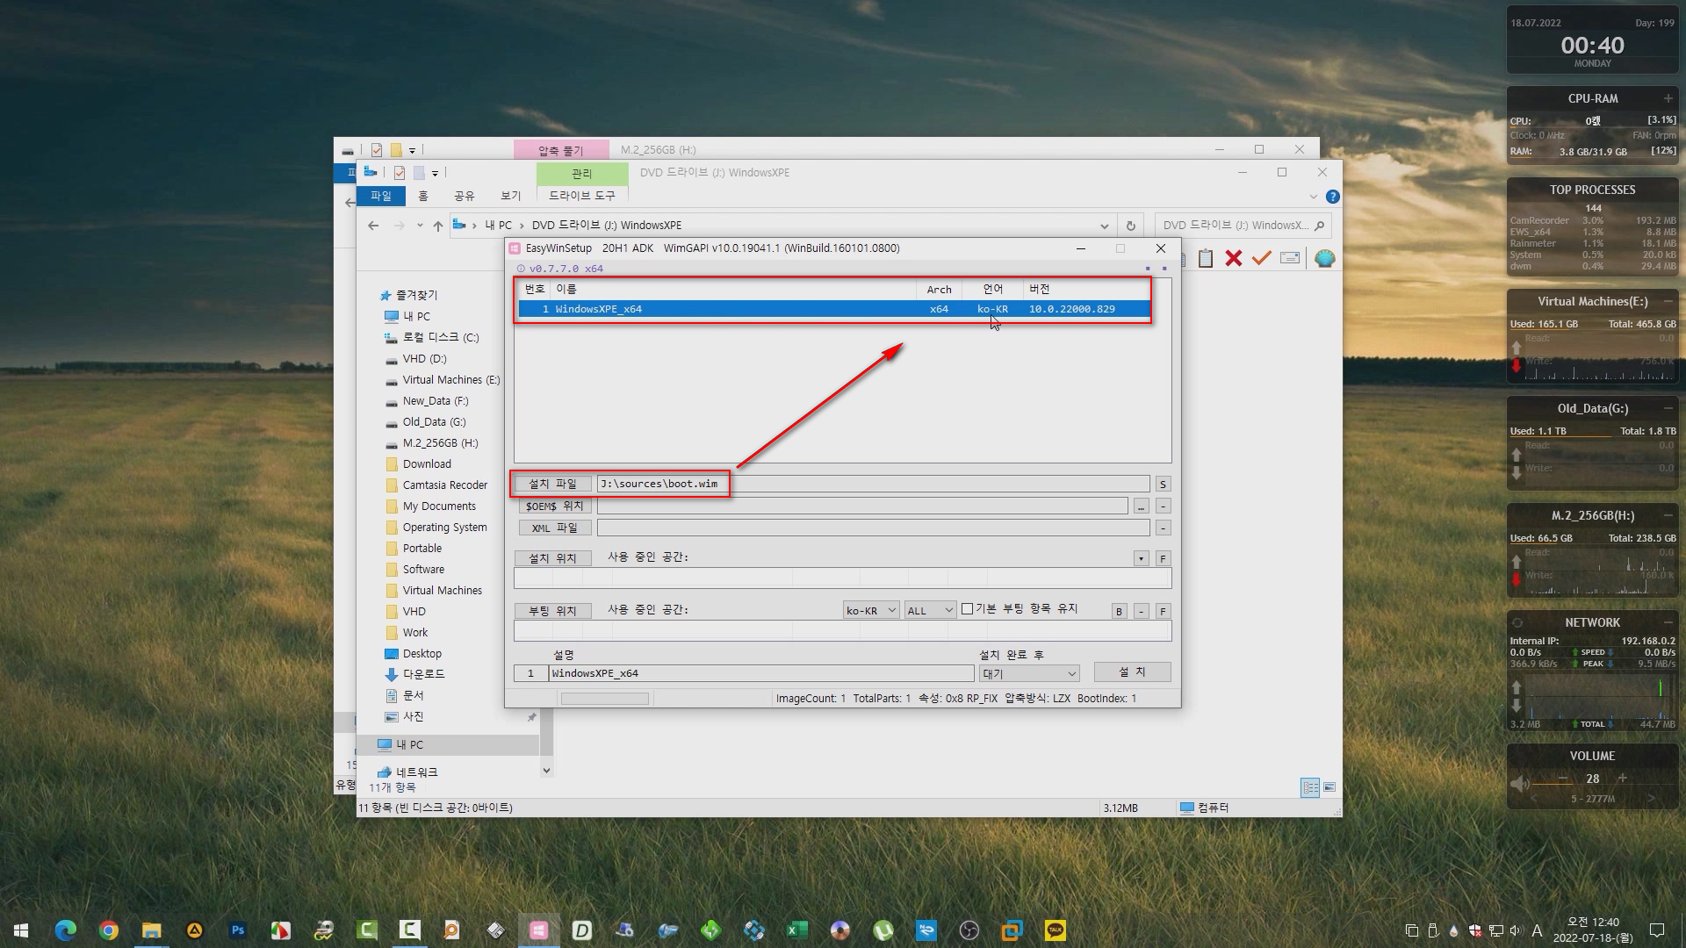
Task: Click the EasyWinSetup progress bar
Action: pyautogui.click(x=605, y=699)
